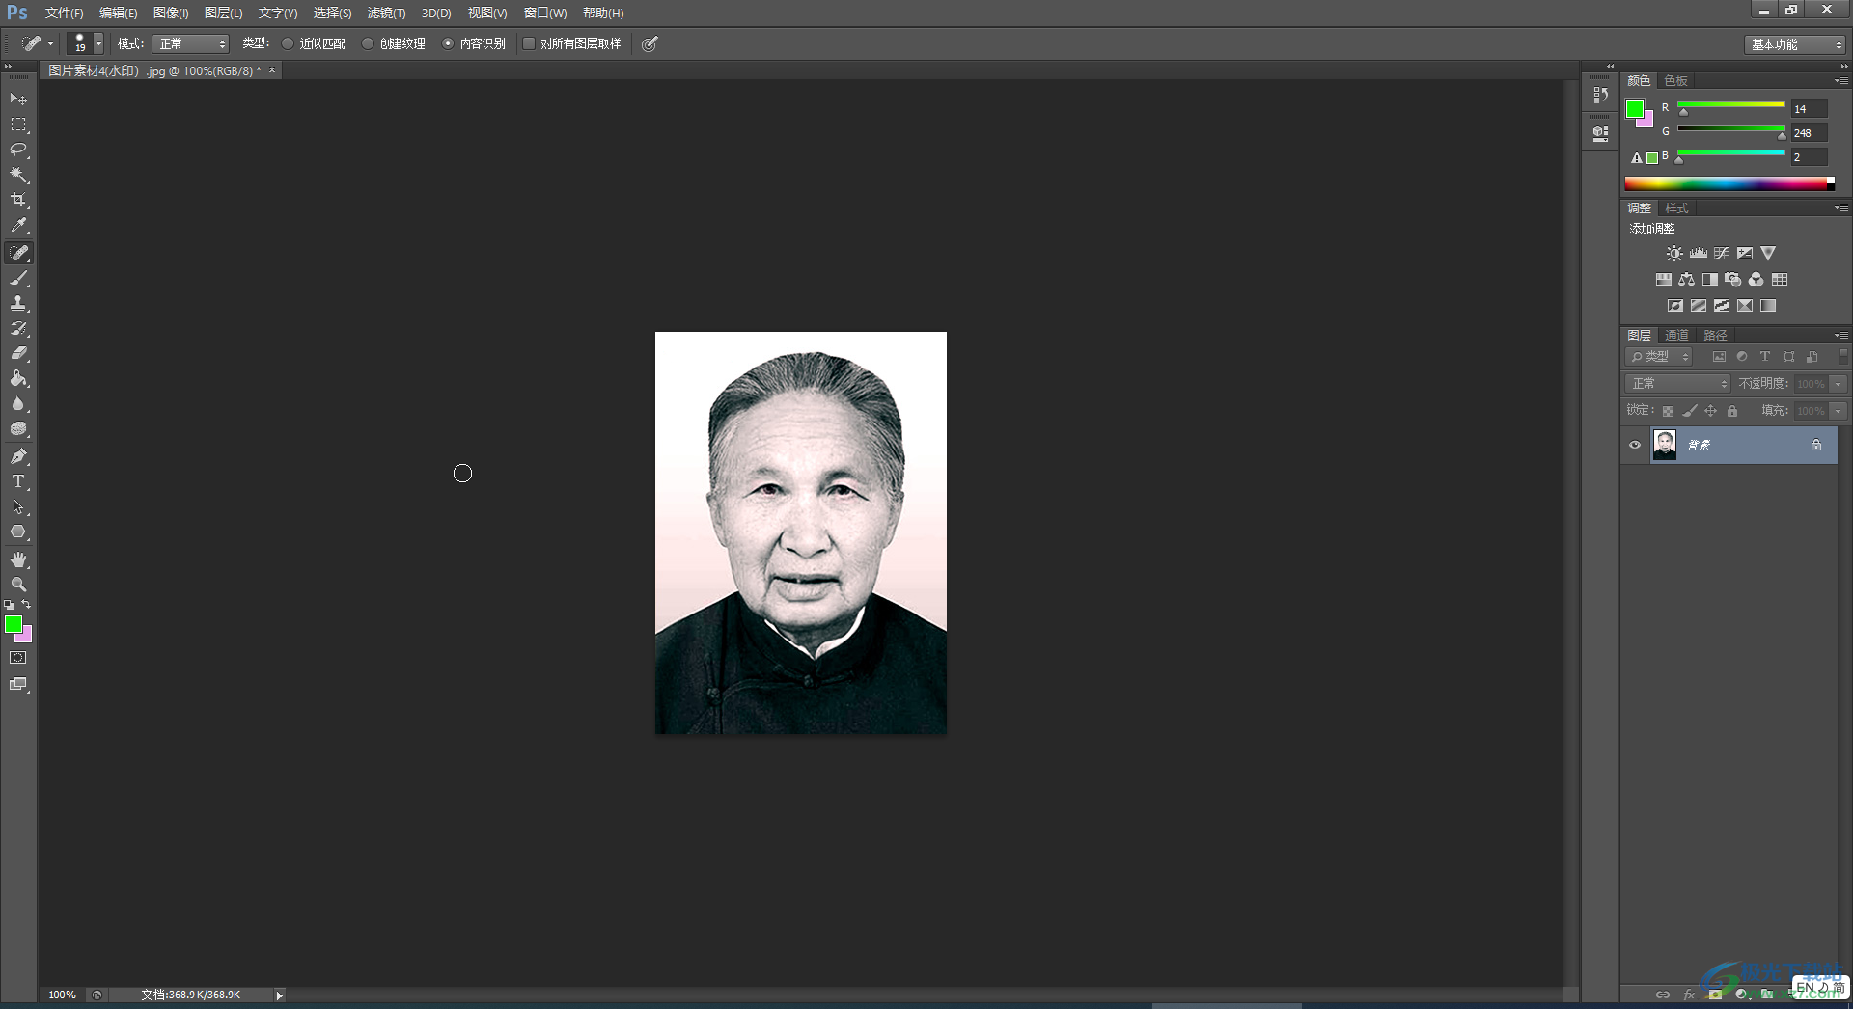
Task: Close the 图片素材4(水印).jpg document tab
Action: pyautogui.click(x=272, y=70)
